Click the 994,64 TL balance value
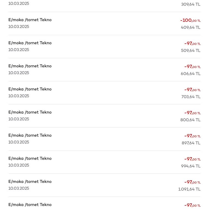Screen dimensions: 209x209 tap(190, 166)
